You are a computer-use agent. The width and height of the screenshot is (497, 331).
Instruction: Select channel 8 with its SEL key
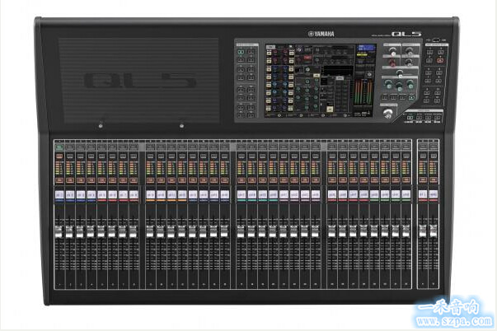134,147
